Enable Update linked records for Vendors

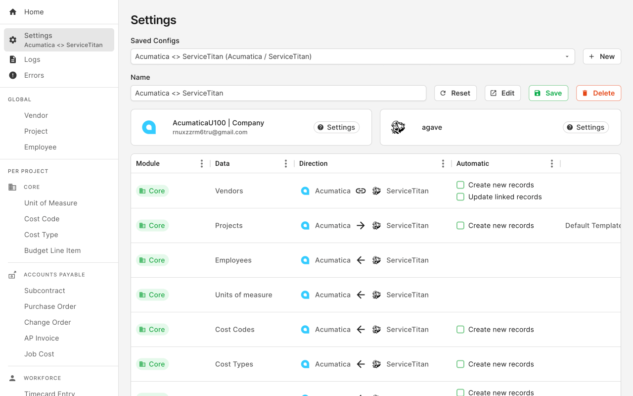(x=460, y=197)
